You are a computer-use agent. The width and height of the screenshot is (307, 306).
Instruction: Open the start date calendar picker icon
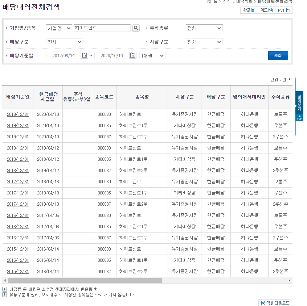pos(85,55)
